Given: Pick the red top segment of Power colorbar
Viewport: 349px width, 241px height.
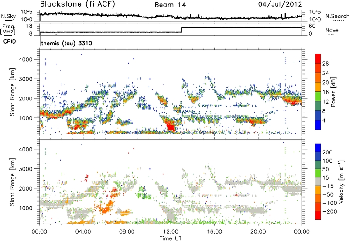Looking at the screenshot, I should 318,58.
